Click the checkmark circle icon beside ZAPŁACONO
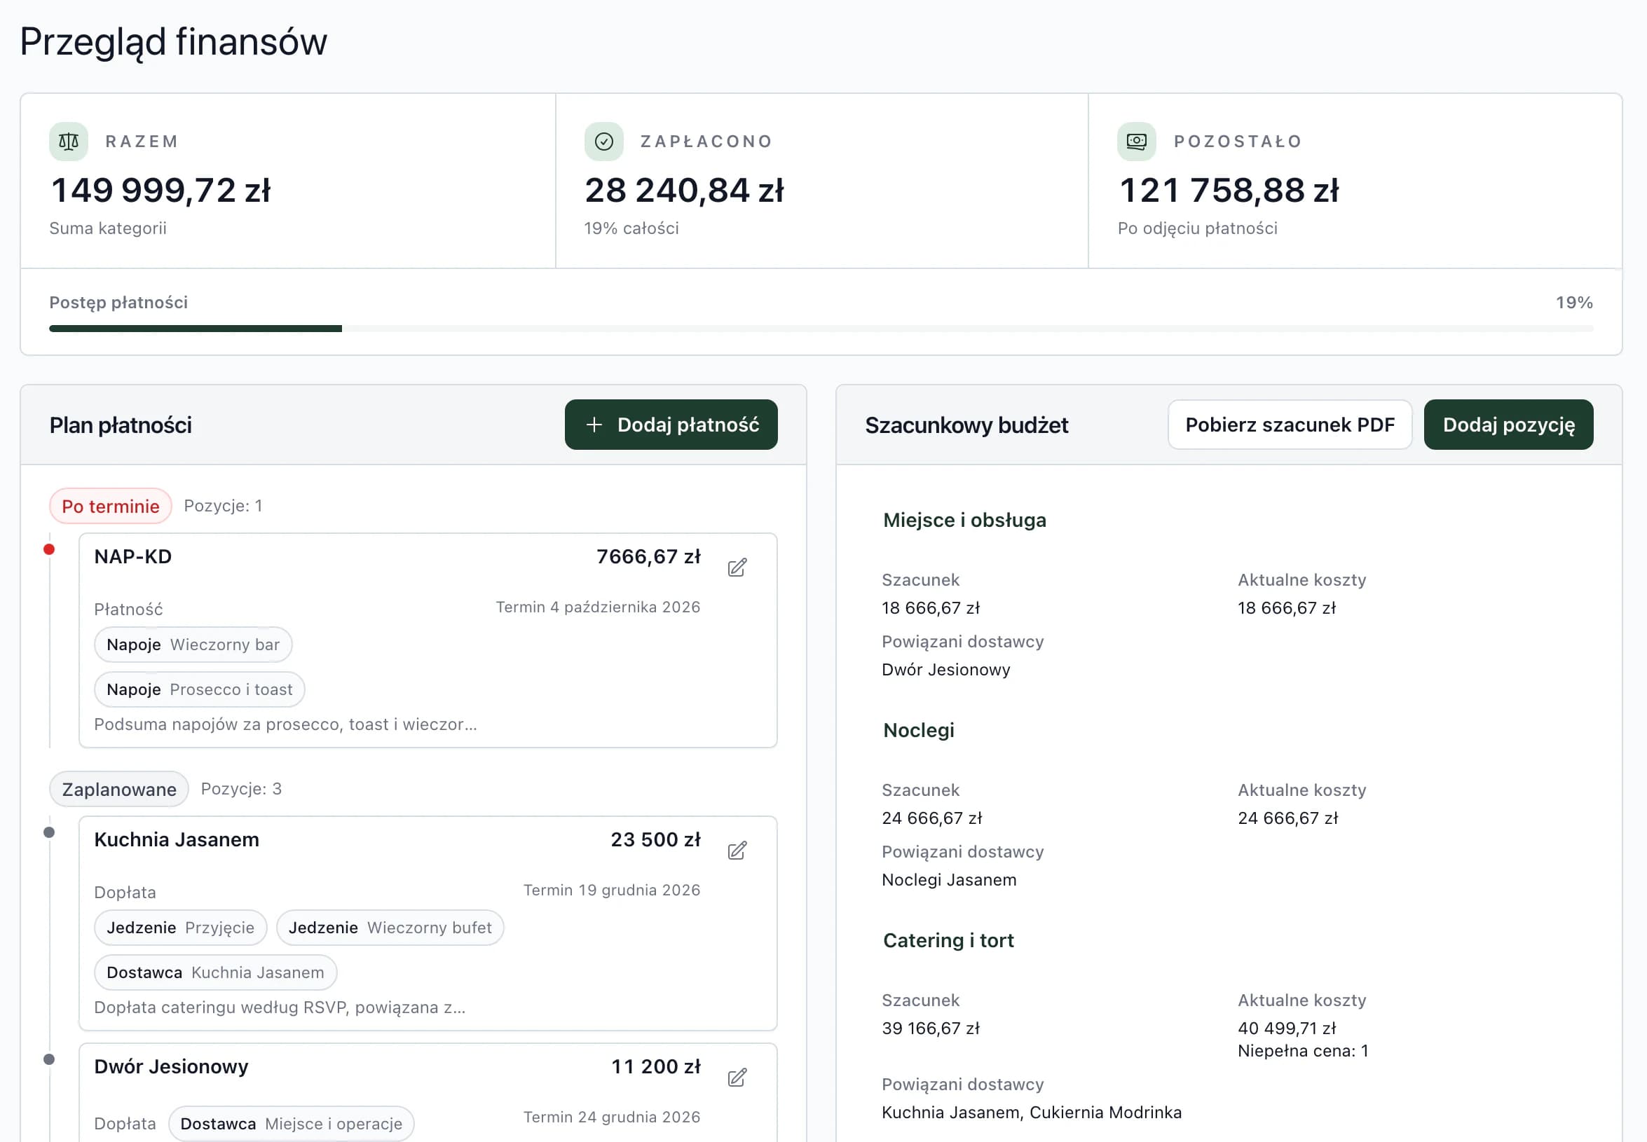 pos(603,142)
